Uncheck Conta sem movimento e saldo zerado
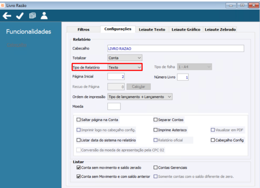The image size is (260, 188). click(79, 168)
